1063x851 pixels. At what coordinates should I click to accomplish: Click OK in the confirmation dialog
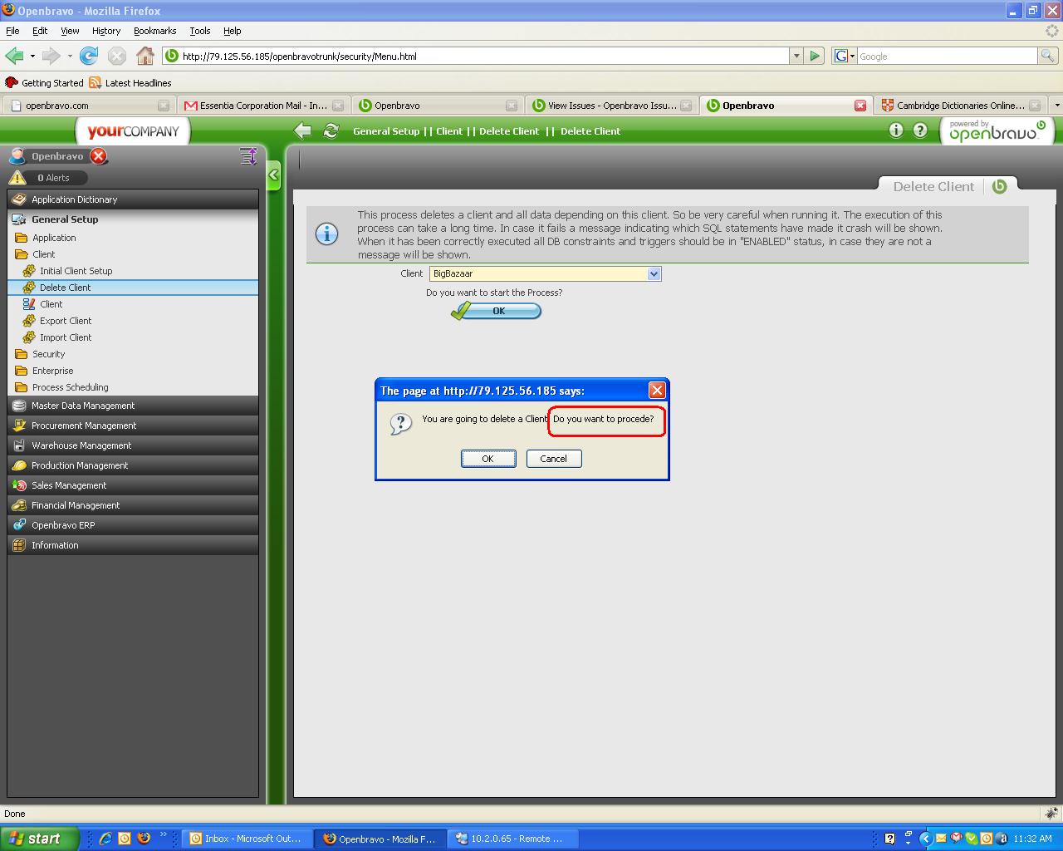pos(488,459)
